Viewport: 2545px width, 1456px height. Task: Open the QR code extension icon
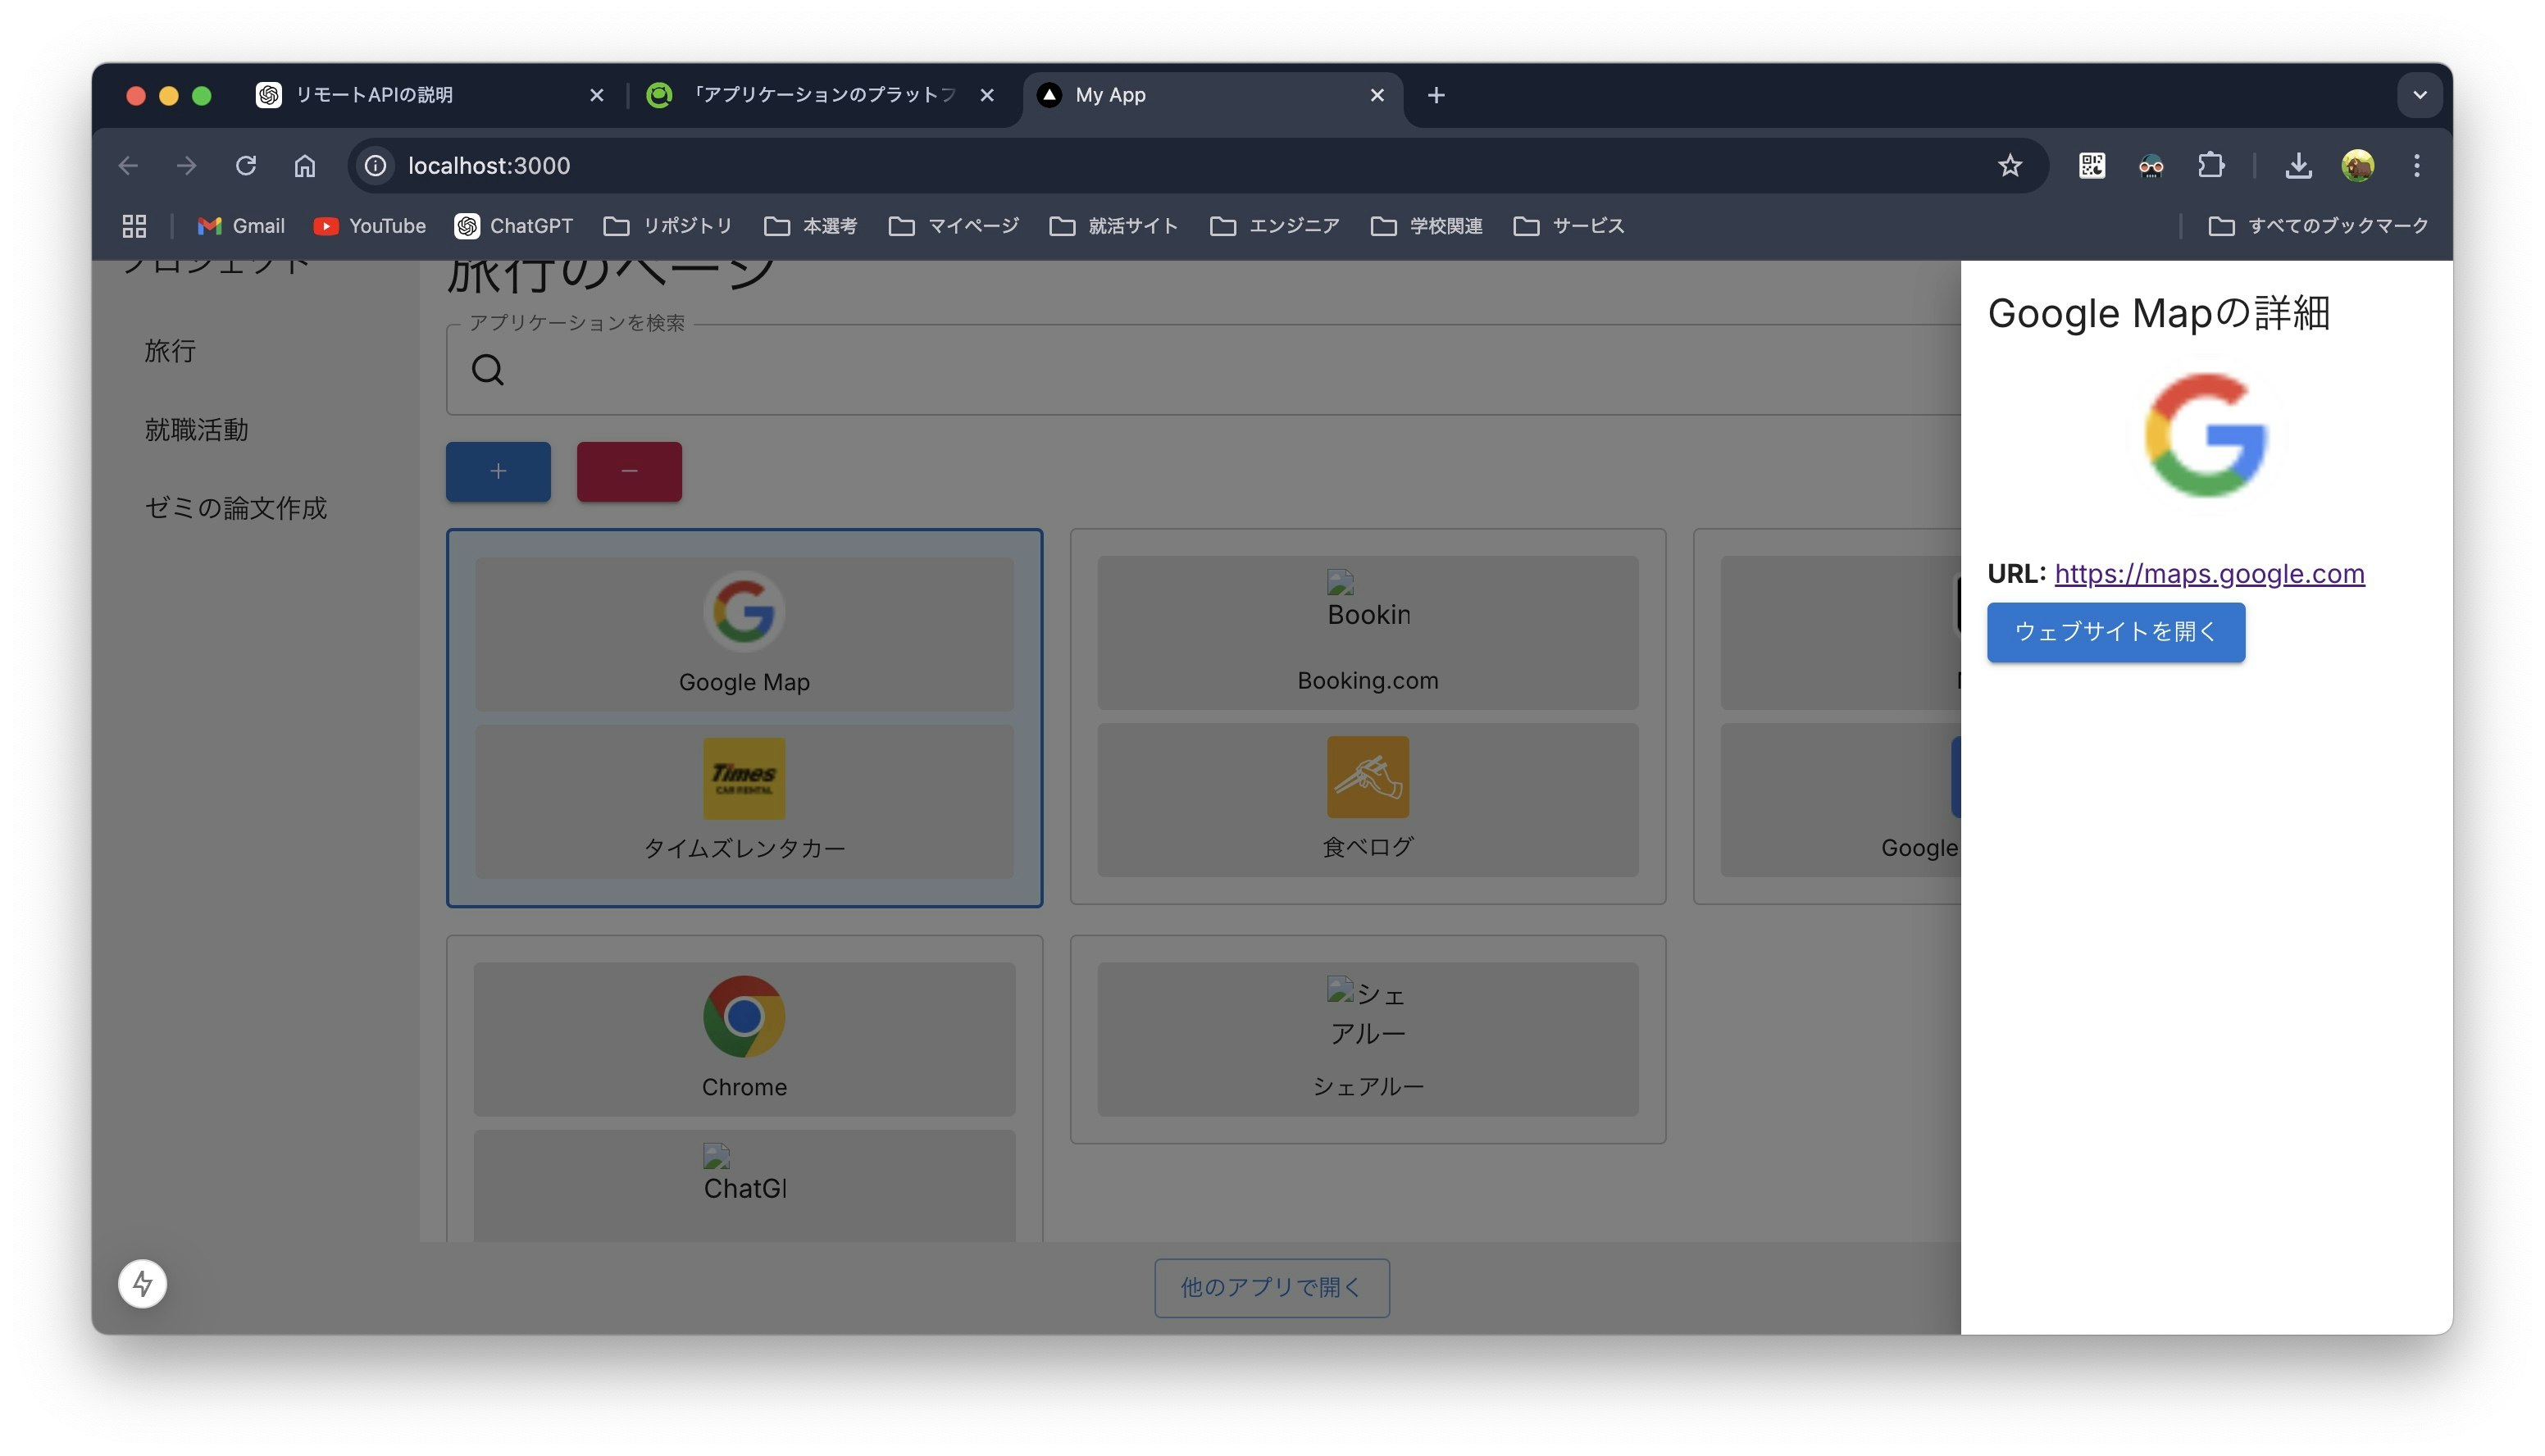2091,165
